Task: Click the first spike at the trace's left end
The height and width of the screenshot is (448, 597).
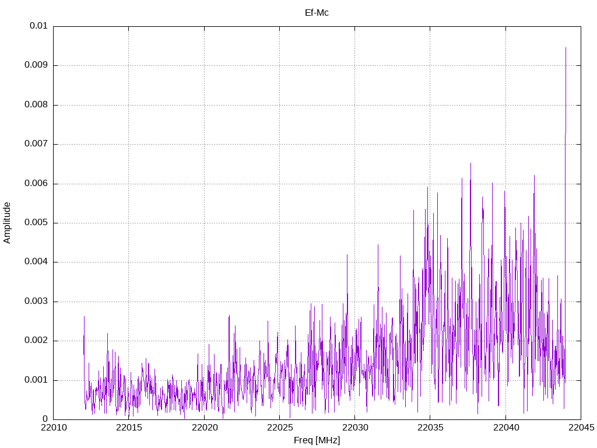Action: click(x=84, y=317)
